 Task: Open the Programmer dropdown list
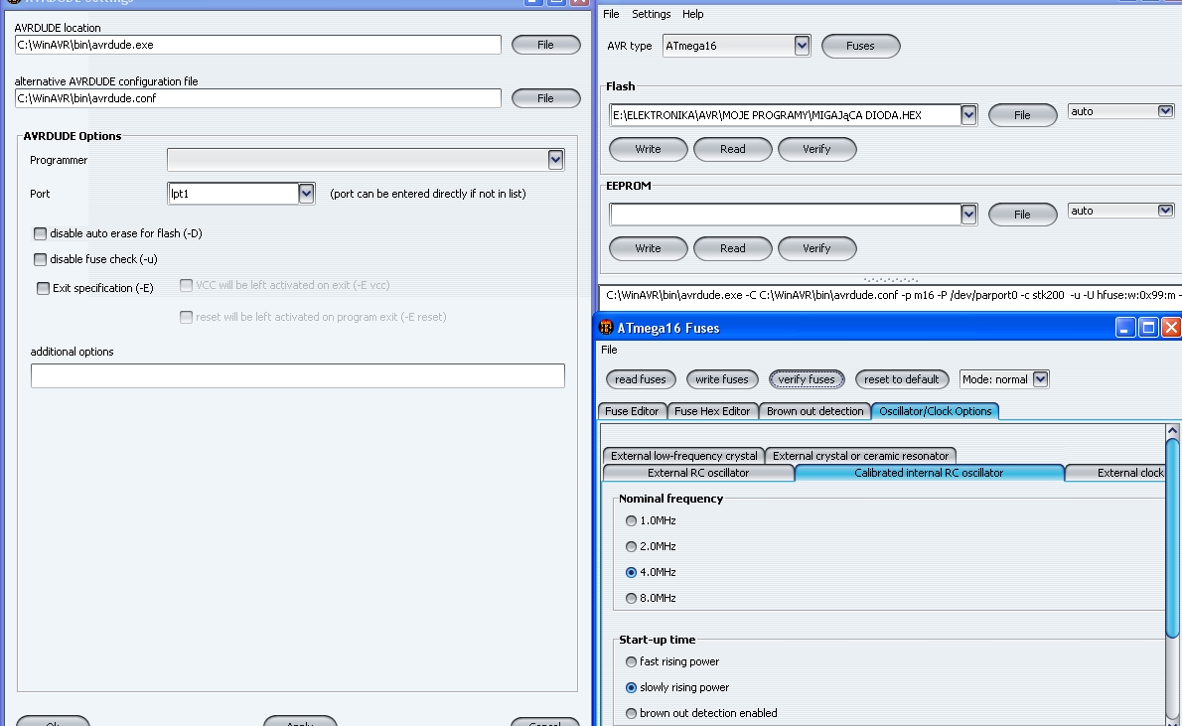(555, 159)
